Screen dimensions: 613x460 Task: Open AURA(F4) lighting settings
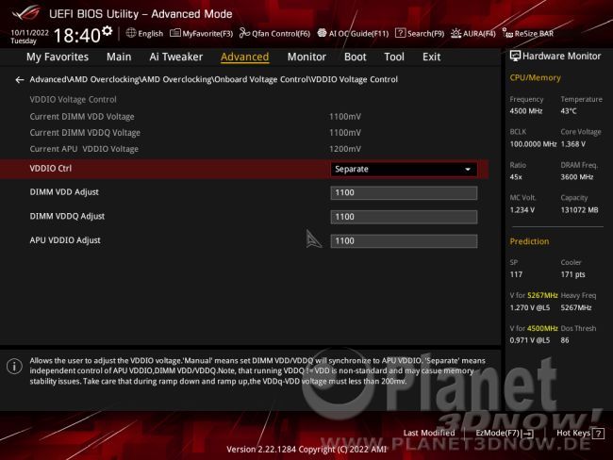pyautogui.click(x=473, y=34)
